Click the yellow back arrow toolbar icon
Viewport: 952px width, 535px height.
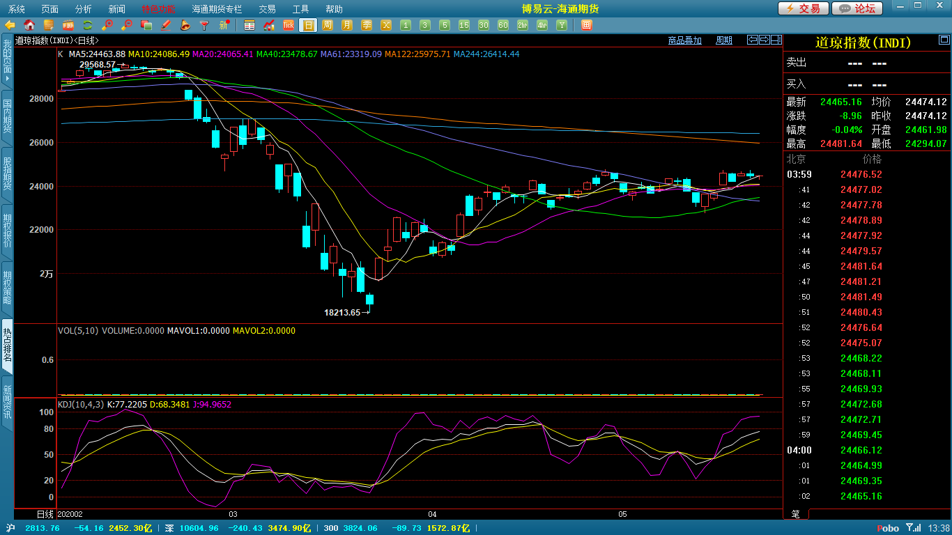point(10,25)
